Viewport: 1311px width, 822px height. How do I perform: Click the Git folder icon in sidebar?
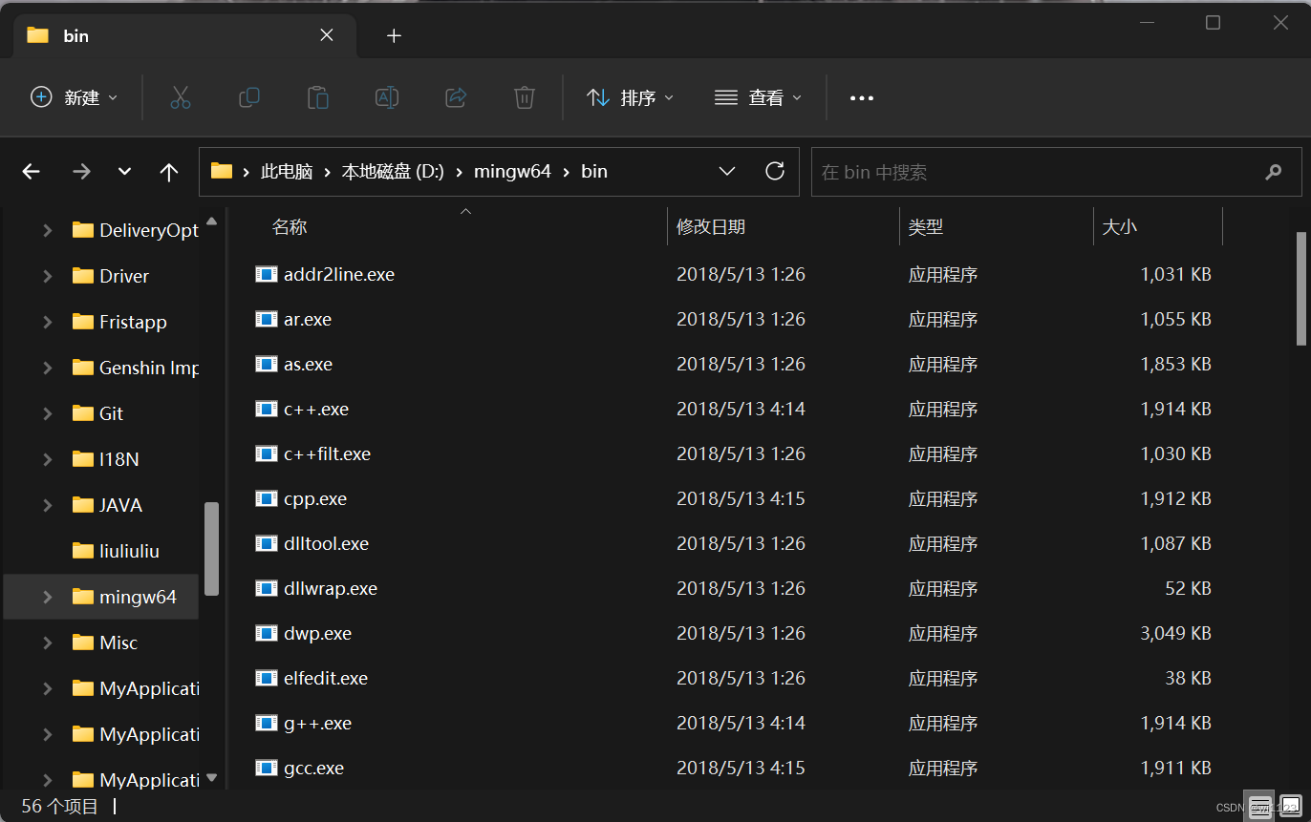pos(83,413)
